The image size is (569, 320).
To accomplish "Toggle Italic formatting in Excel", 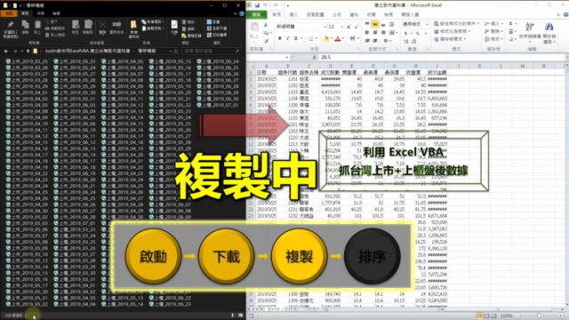I will tap(288, 38).
